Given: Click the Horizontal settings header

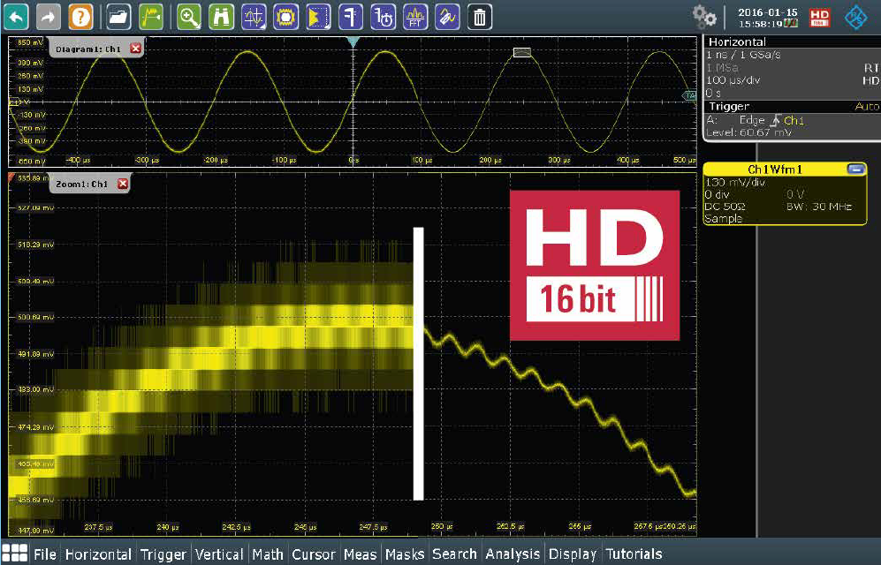Looking at the screenshot, I should [x=737, y=41].
